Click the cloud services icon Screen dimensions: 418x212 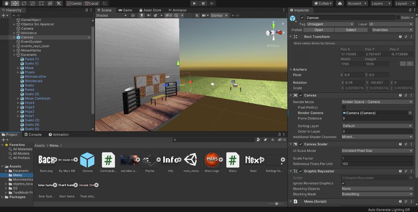(340, 3)
